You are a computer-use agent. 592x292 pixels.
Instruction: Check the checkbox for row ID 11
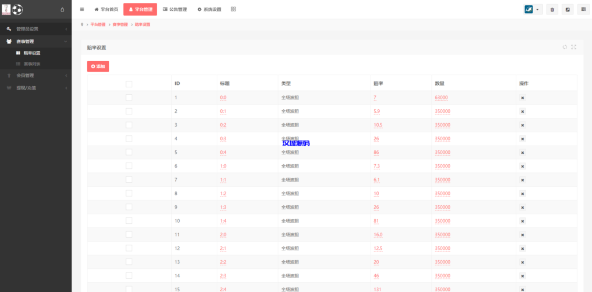click(129, 234)
